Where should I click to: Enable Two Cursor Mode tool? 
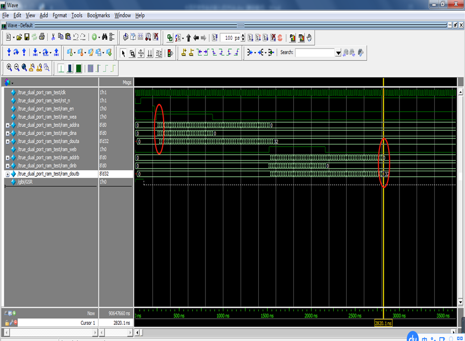click(x=150, y=53)
